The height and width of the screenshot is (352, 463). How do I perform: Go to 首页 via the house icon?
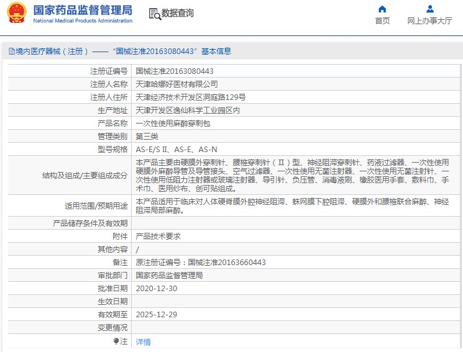(382, 9)
